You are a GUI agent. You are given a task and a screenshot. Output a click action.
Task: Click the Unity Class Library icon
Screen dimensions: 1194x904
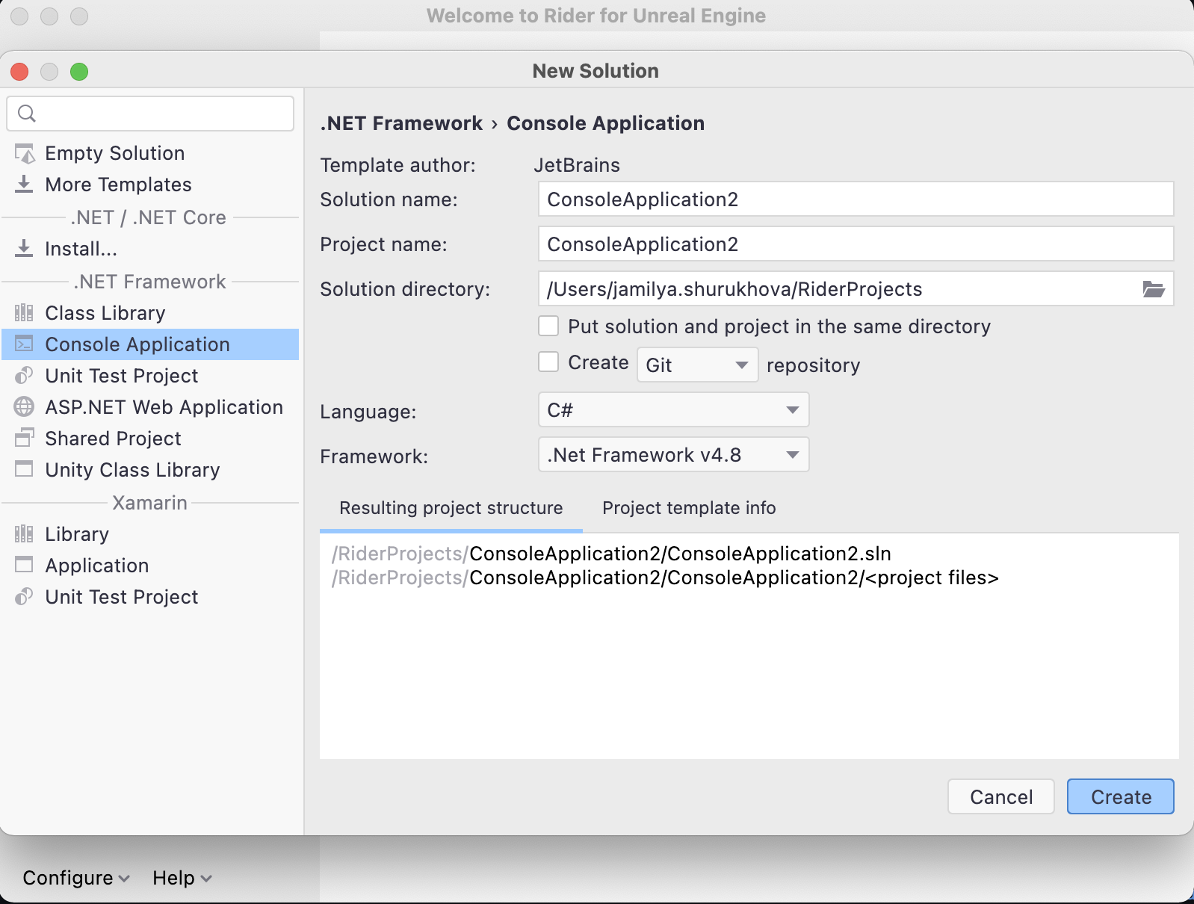click(25, 470)
